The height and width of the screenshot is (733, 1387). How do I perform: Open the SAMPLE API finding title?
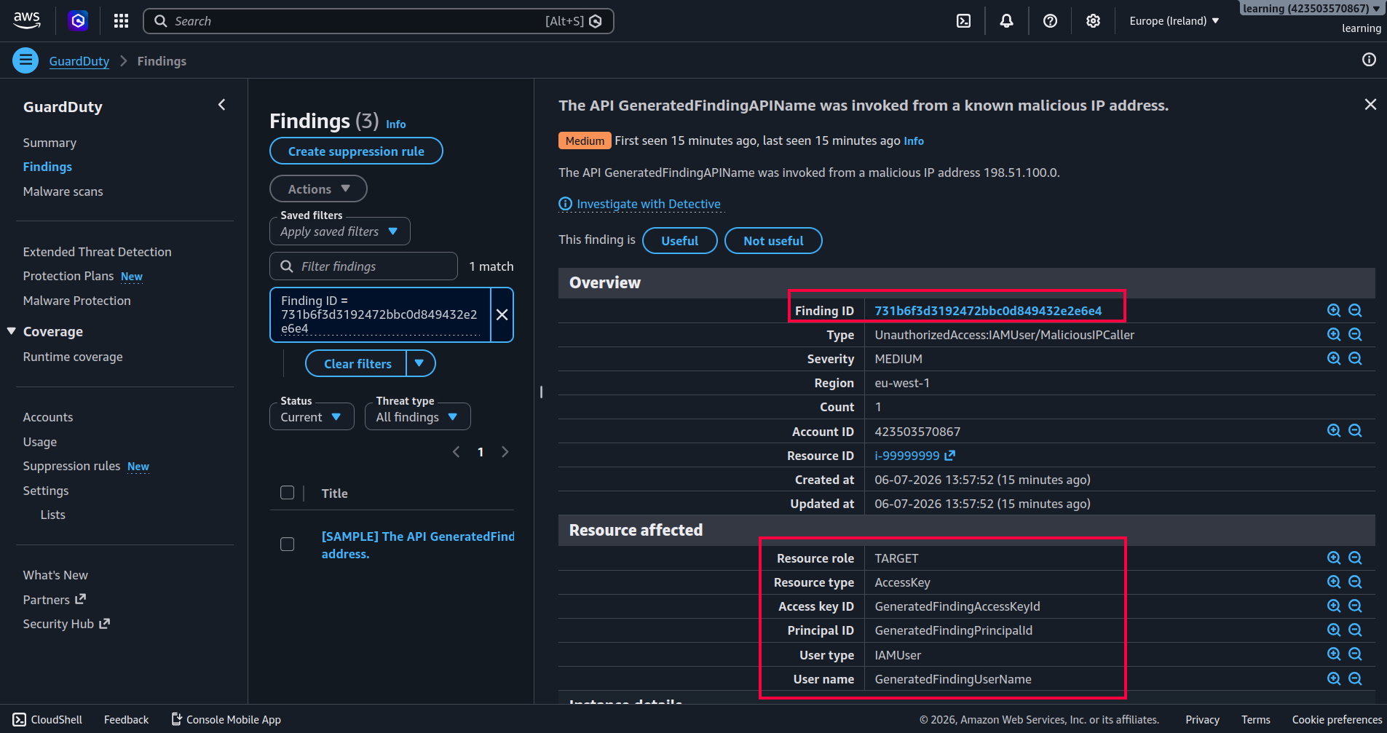click(x=418, y=545)
